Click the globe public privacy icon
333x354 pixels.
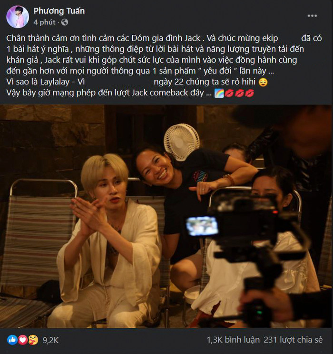point(64,22)
